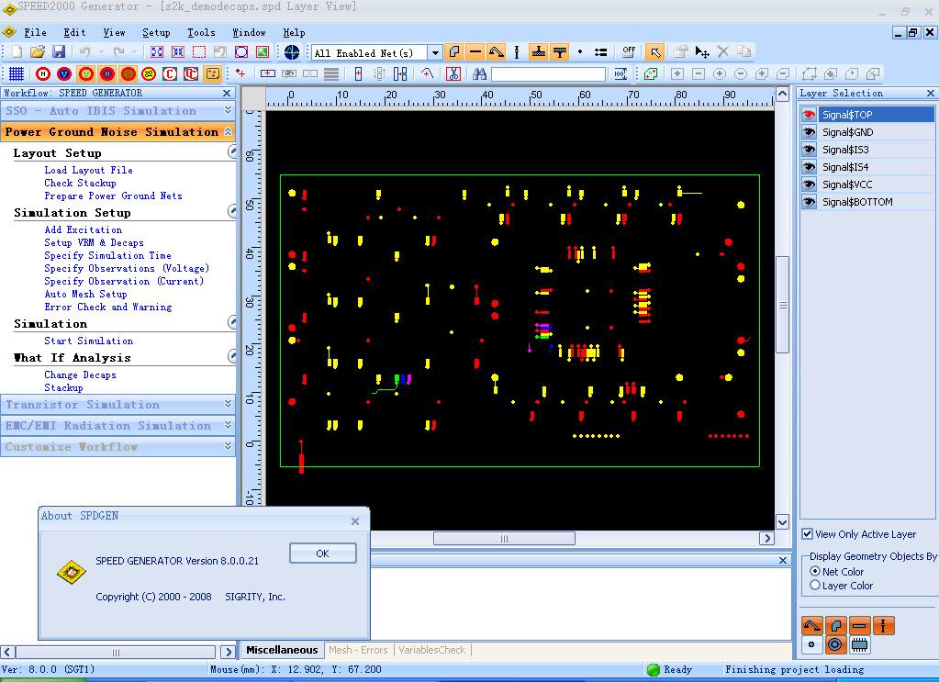This screenshot has width=939, height=682.
Task: Click the red plus point icon in second toolbar
Action: click(240, 73)
